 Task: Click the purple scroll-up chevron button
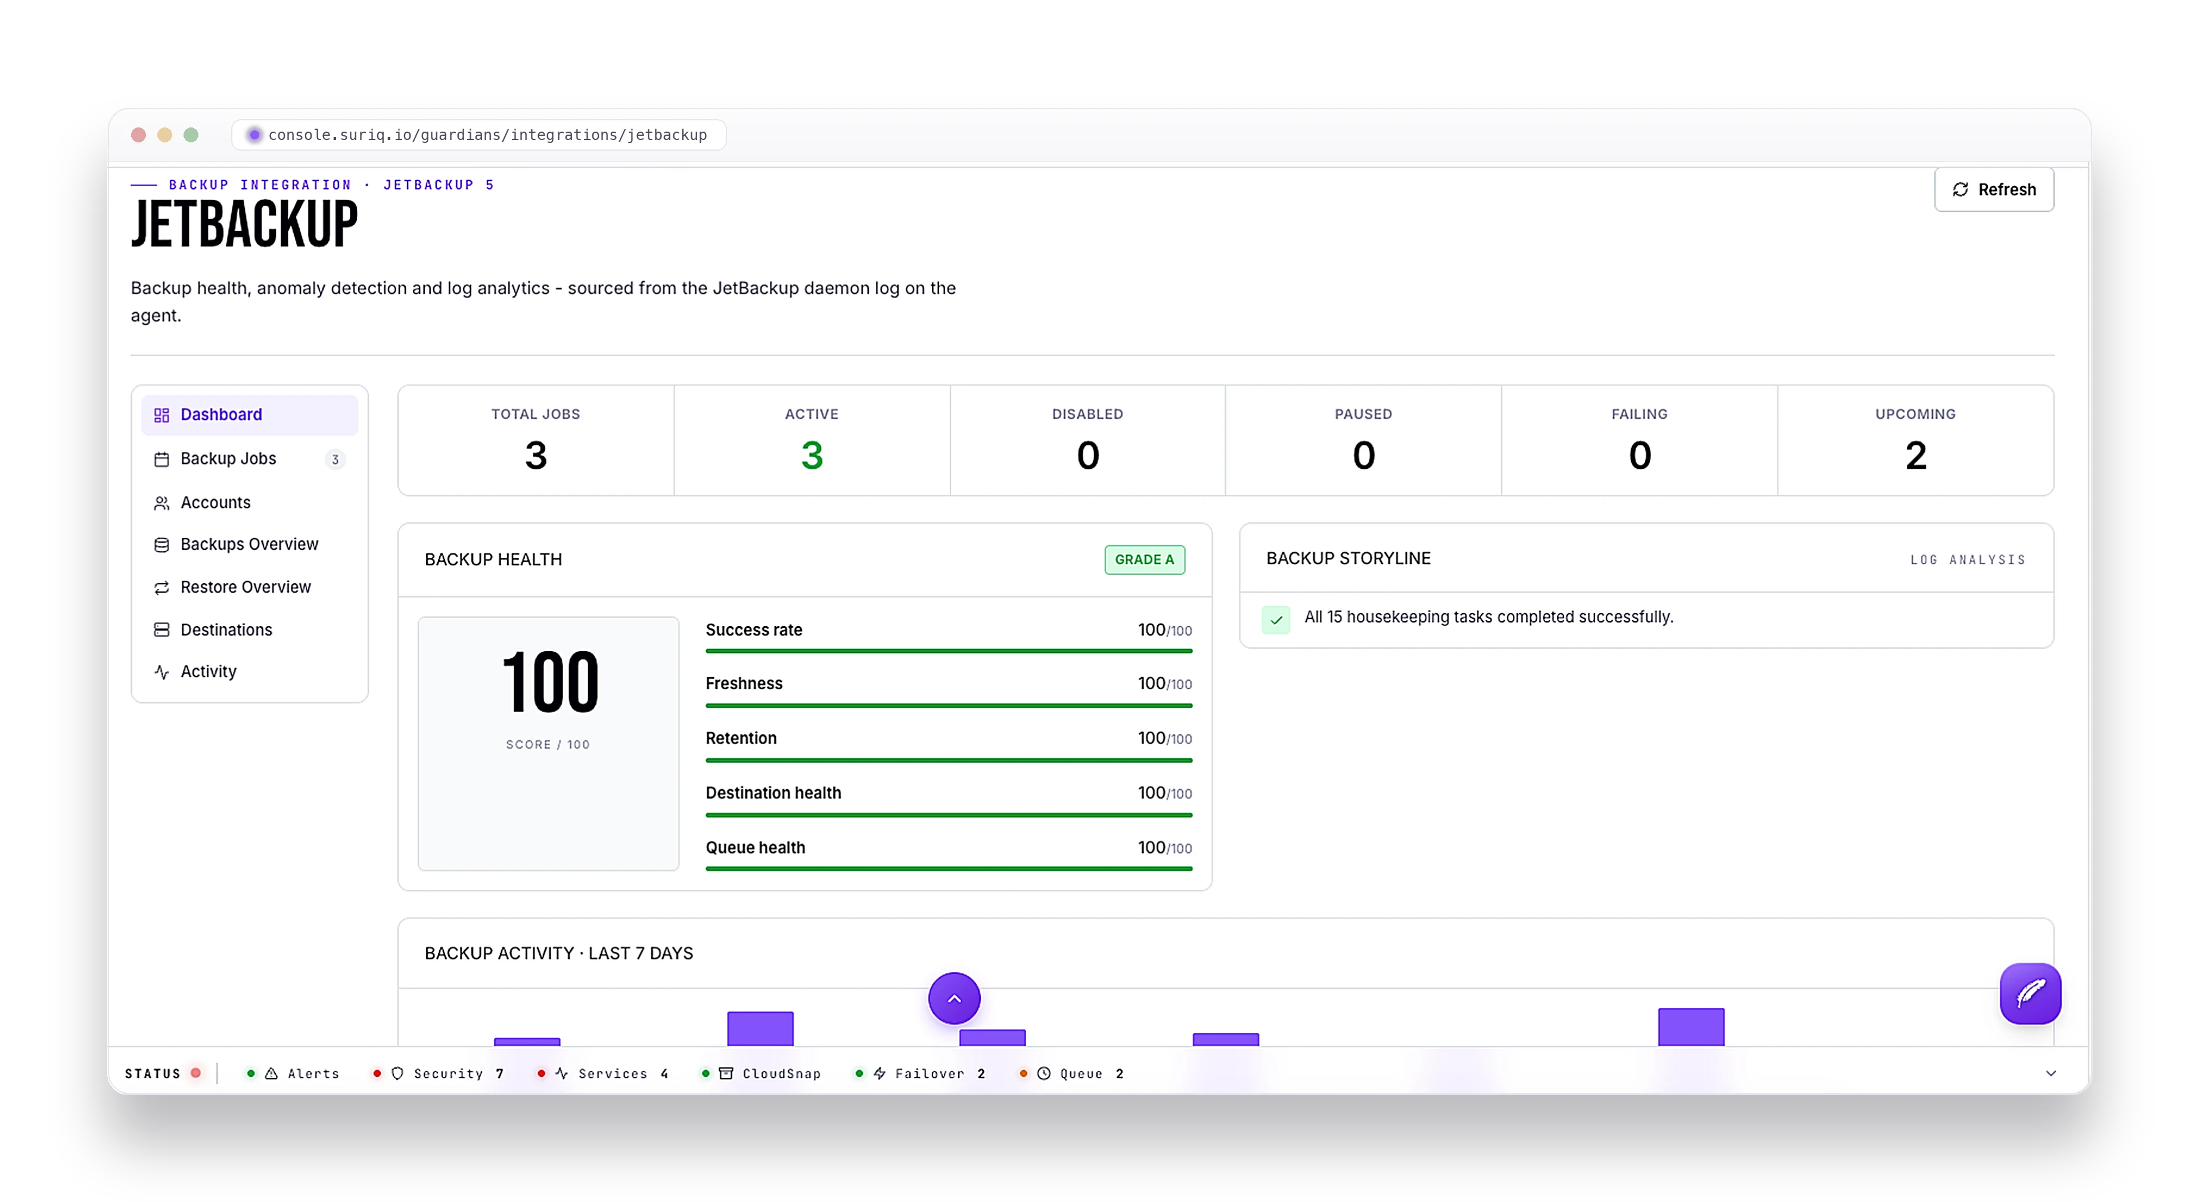click(x=954, y=998)
